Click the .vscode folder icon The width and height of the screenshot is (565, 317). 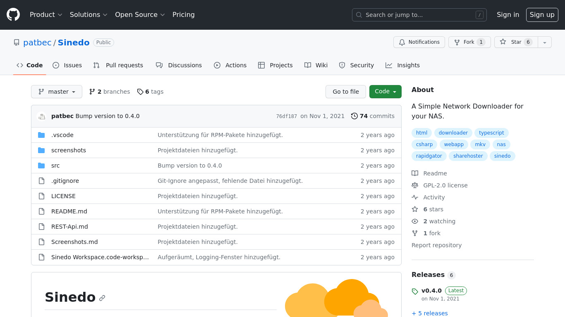[41, 135]
